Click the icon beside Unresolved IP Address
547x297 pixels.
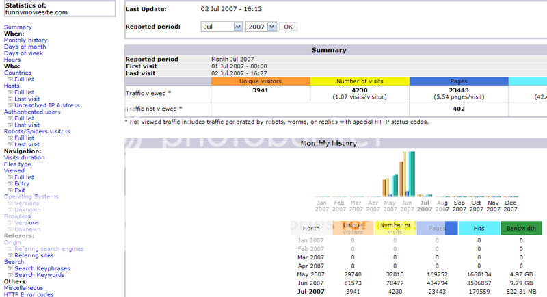tap(10, 105)
